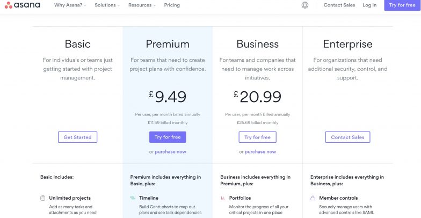Click the Portfolios chart icon

coord(222,198)
